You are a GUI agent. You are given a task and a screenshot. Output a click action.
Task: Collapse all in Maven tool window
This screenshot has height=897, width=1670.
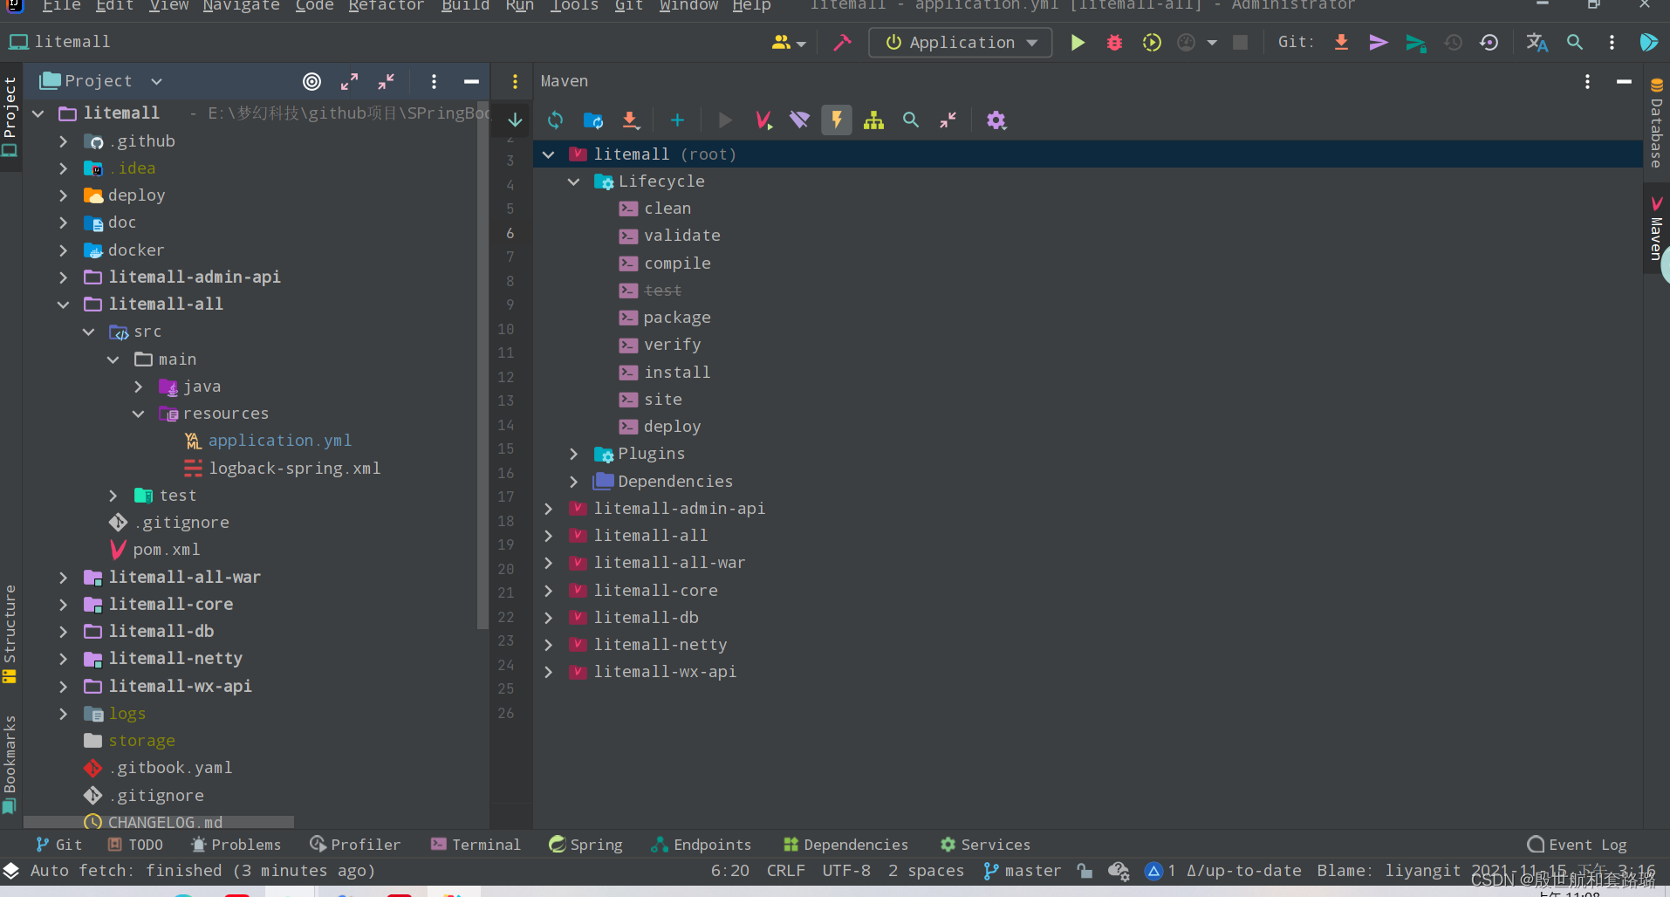(x=948, y=120)
